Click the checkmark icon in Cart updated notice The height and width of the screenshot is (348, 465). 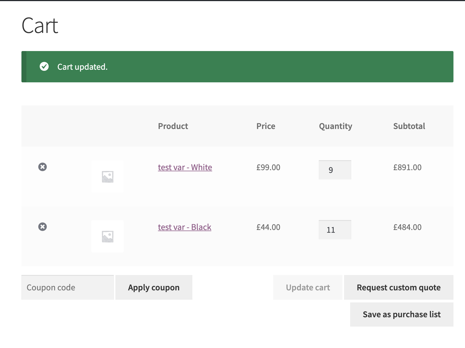coord(44,66)
